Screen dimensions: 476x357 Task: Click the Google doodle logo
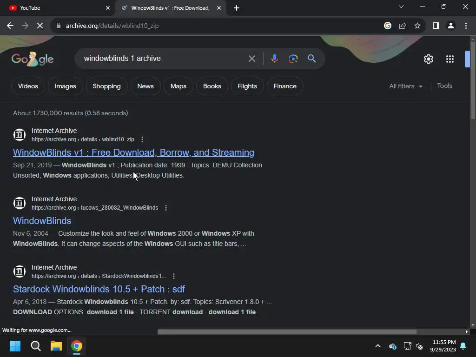coord(33,59)
